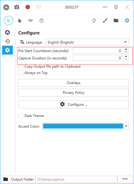The image size is (134, 184).
Task: Open the paintbrush drawing tool
Action: tap(105, 20)
